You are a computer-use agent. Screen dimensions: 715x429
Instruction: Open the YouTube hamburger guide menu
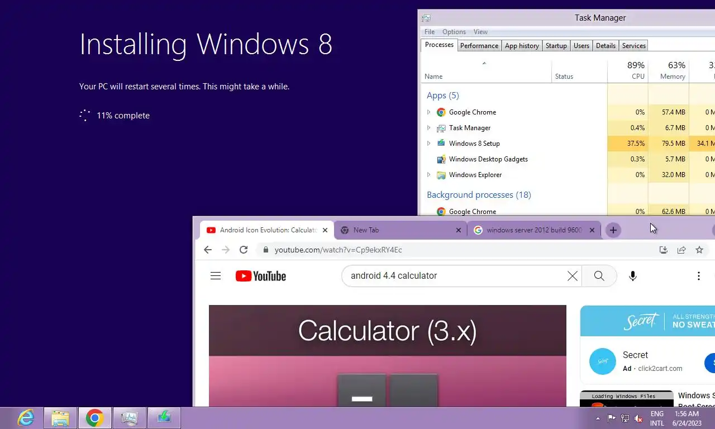point(216,276)
